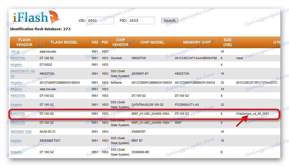Open the 'KINGSTON DT 100 G2' link
The image size is (289, 167).
[23, 74]
